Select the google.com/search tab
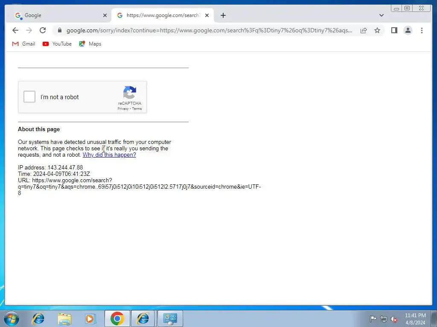 [x=163, y=15]
